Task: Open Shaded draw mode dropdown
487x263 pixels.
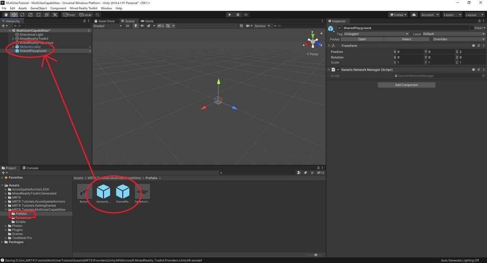Action: click(107, 26)
